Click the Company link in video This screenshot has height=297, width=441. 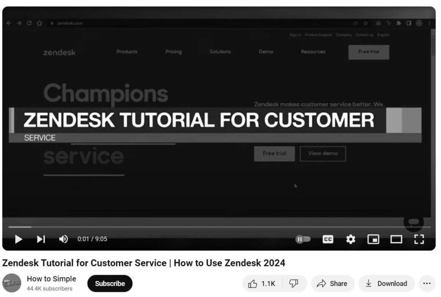click(344, 35)
